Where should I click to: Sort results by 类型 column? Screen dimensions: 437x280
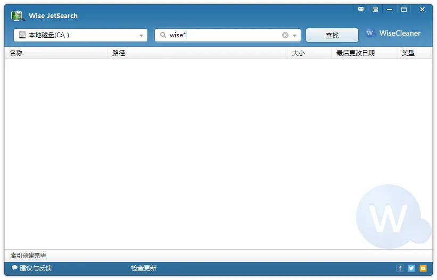point(414,53)
